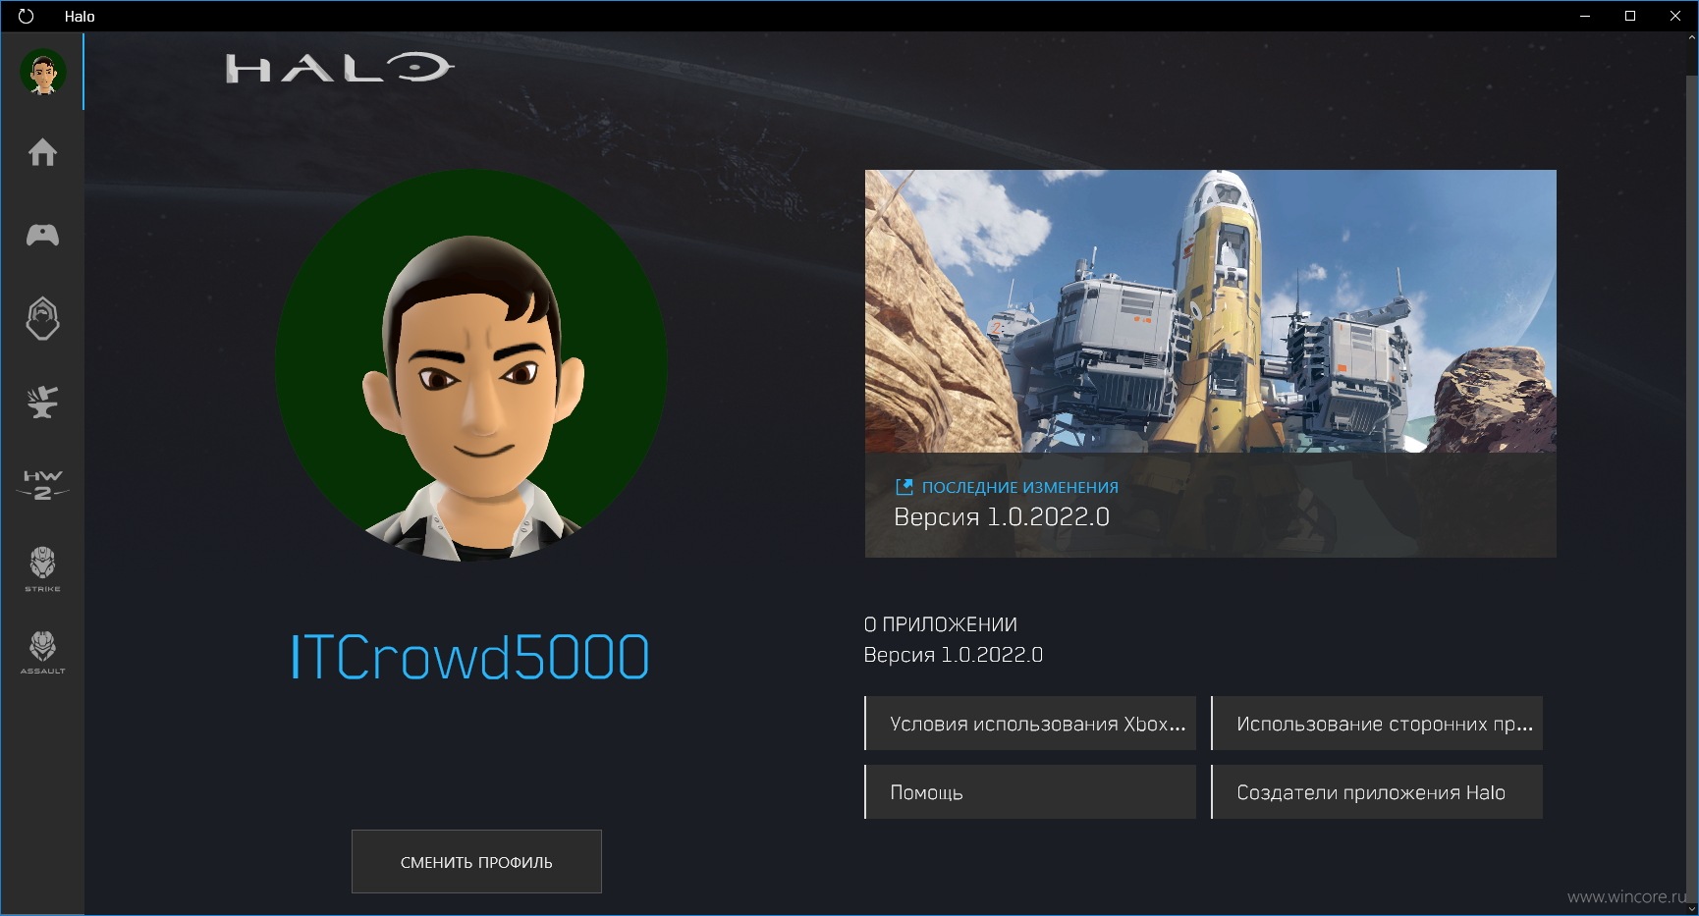The height and width of the screenshot is (916, 1699).
Task: Open Использование сторонних пр... button
Action: coord(1377,724)
